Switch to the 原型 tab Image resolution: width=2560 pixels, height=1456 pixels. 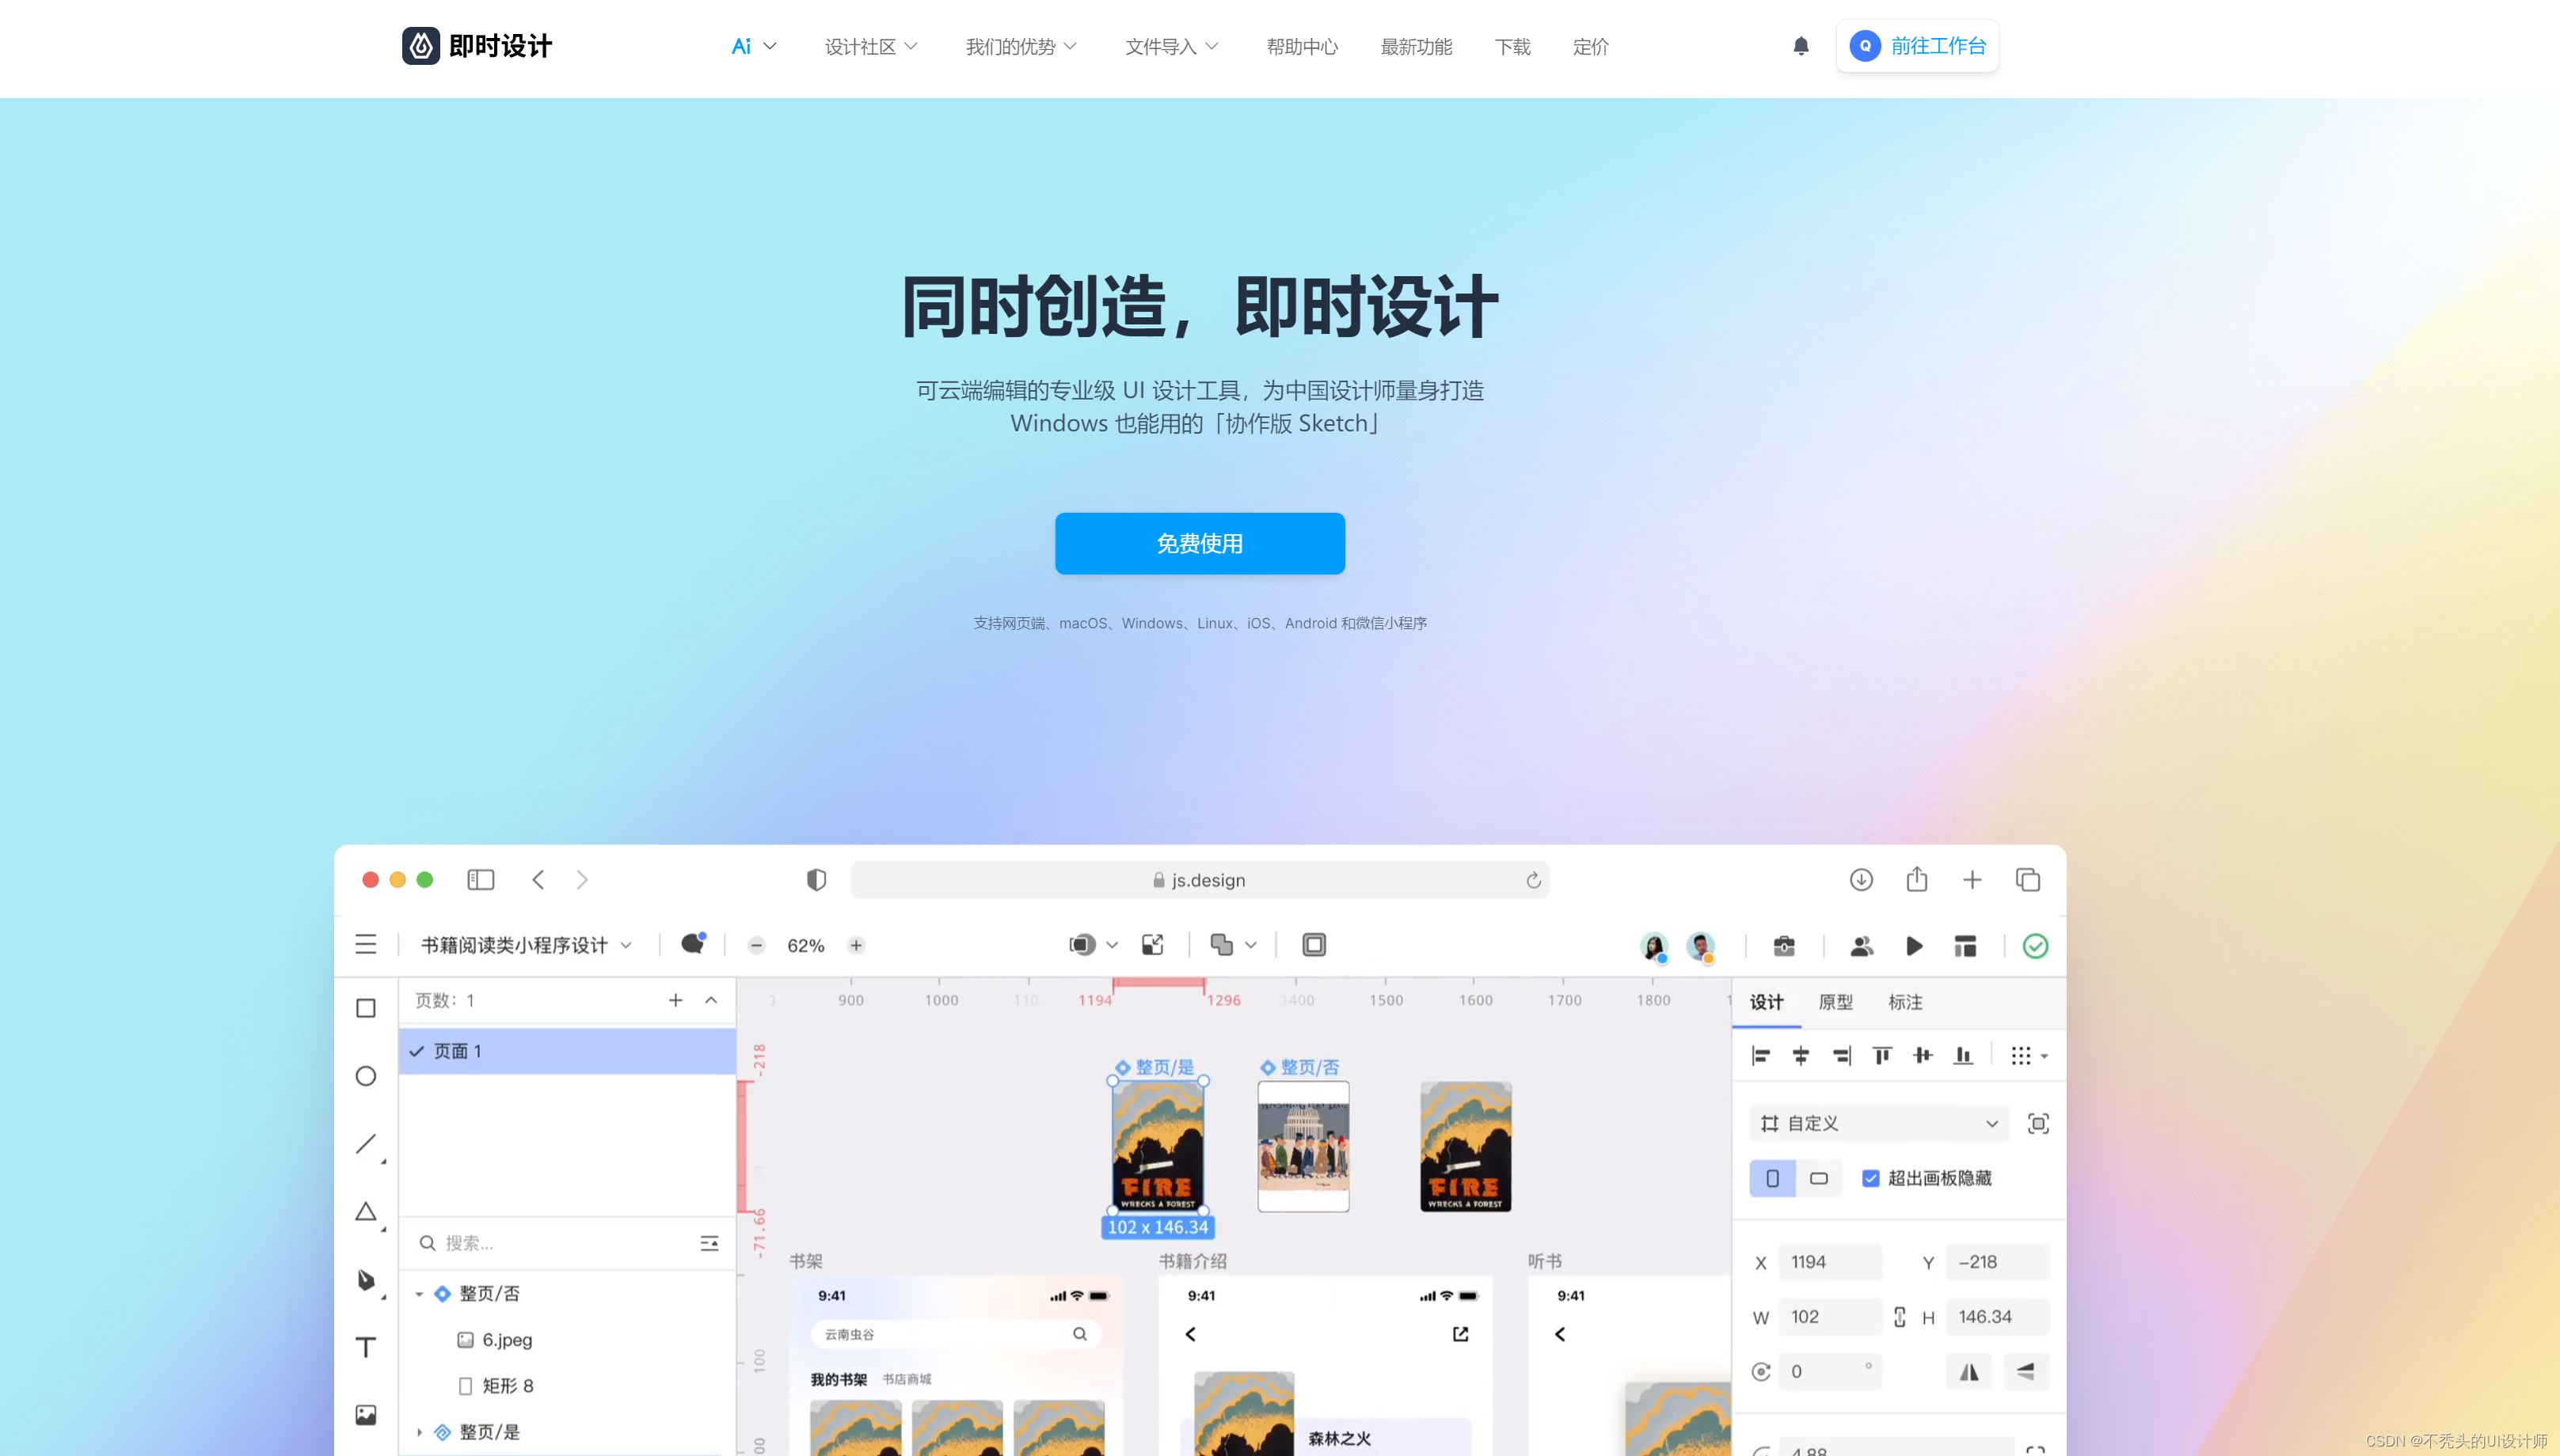pos(1835,1002)
